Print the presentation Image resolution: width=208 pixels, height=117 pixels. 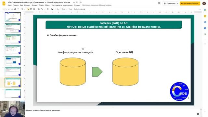click(15, 9)
